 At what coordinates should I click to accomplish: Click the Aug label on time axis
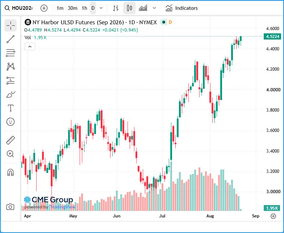click(210, 216)
